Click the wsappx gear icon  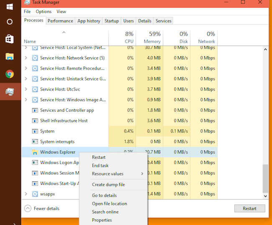35,194
